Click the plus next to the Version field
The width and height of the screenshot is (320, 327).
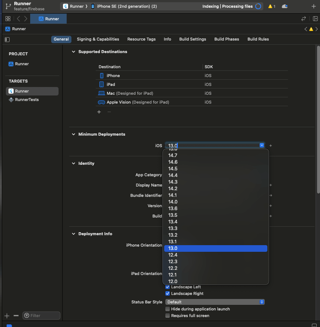point(271,206)
